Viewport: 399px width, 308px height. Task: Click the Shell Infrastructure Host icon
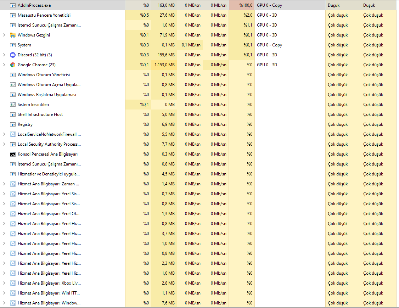13,114
